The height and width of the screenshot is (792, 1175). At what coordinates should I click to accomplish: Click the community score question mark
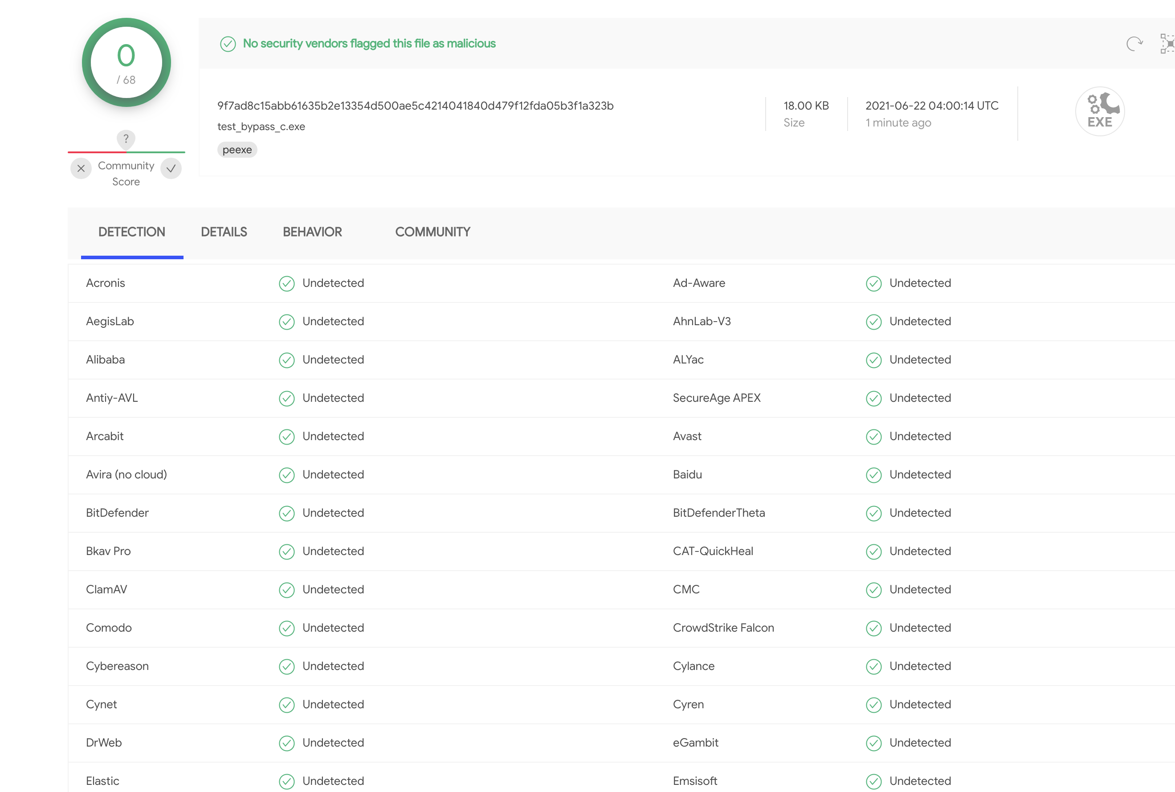tap(126, 139)
